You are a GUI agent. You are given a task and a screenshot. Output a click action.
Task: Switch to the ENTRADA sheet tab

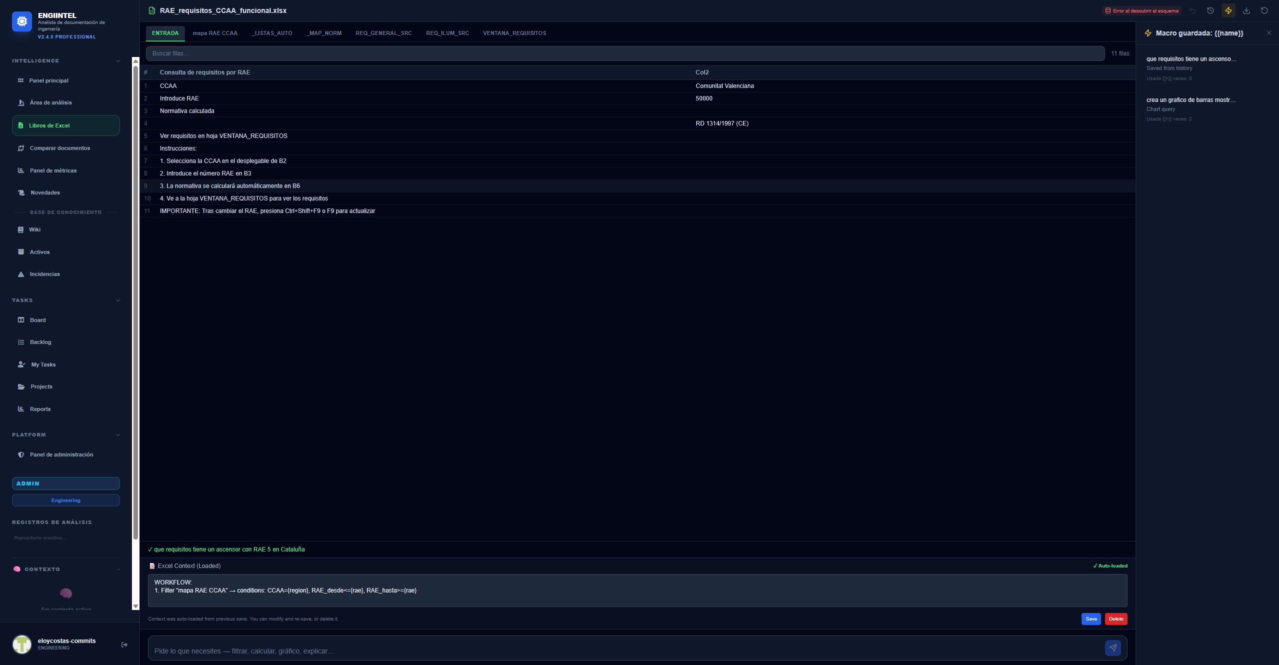(165, 33)
